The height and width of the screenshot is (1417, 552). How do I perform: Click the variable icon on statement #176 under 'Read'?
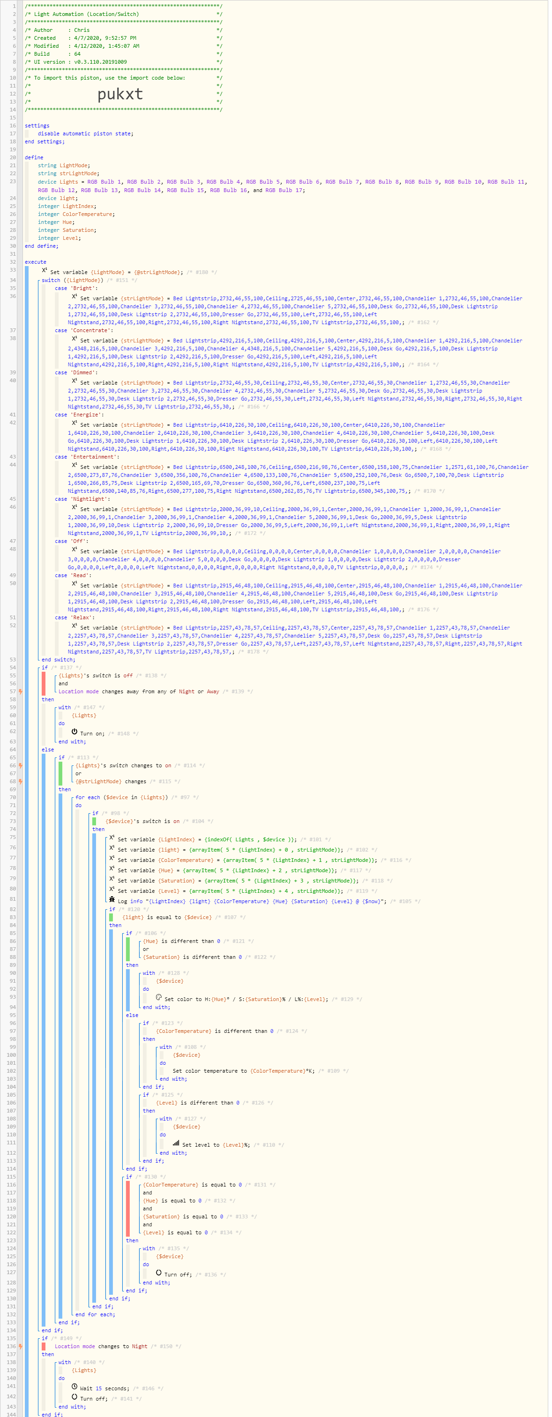click(x=75, y=584)
